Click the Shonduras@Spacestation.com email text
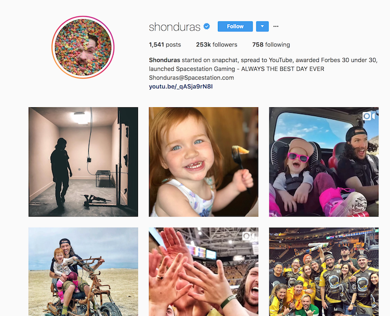Screen dimensions: 390x316 (191, 78)
